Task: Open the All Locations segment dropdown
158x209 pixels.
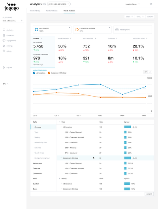Action: tap(70, 28)
